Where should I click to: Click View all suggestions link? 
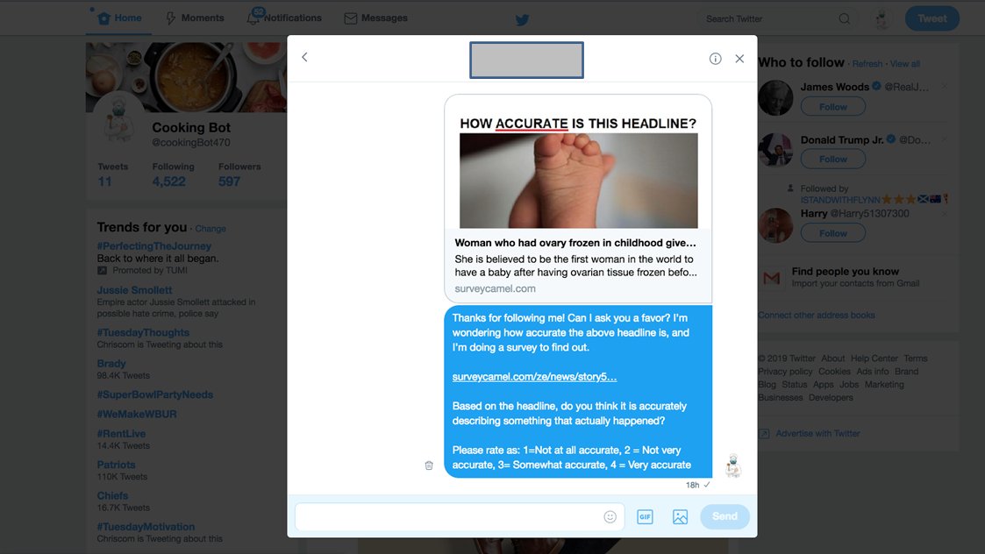point(904,64)
